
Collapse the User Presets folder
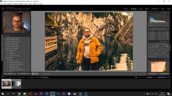coord(5,59)
